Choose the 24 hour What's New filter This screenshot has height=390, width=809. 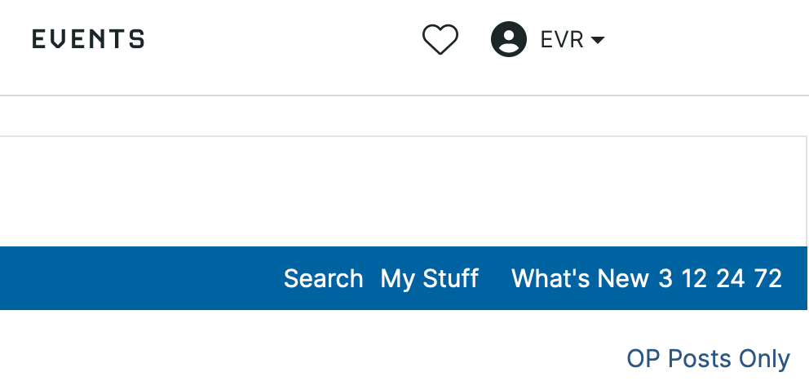coord(731,279)
